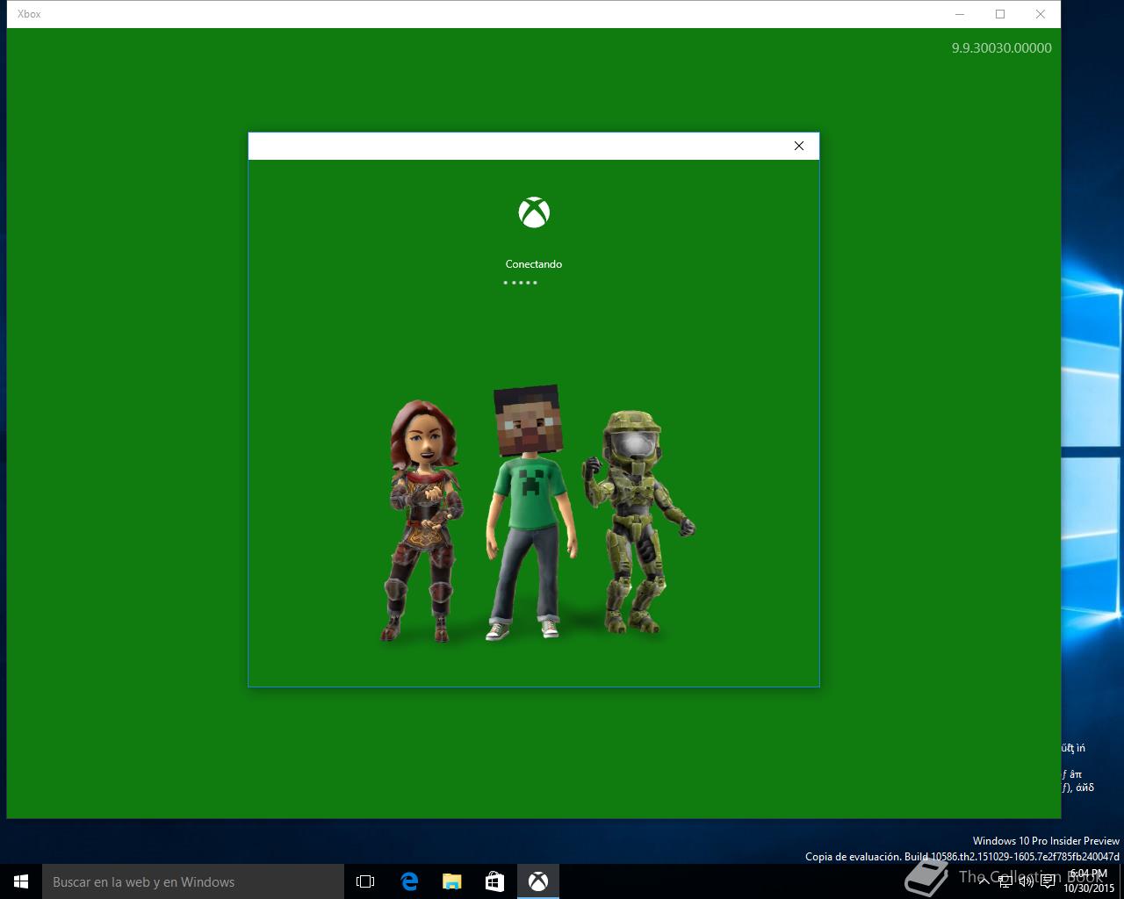Open volume control tray icon
This screenshot has width=1124, height=899.
point(1026,881)
